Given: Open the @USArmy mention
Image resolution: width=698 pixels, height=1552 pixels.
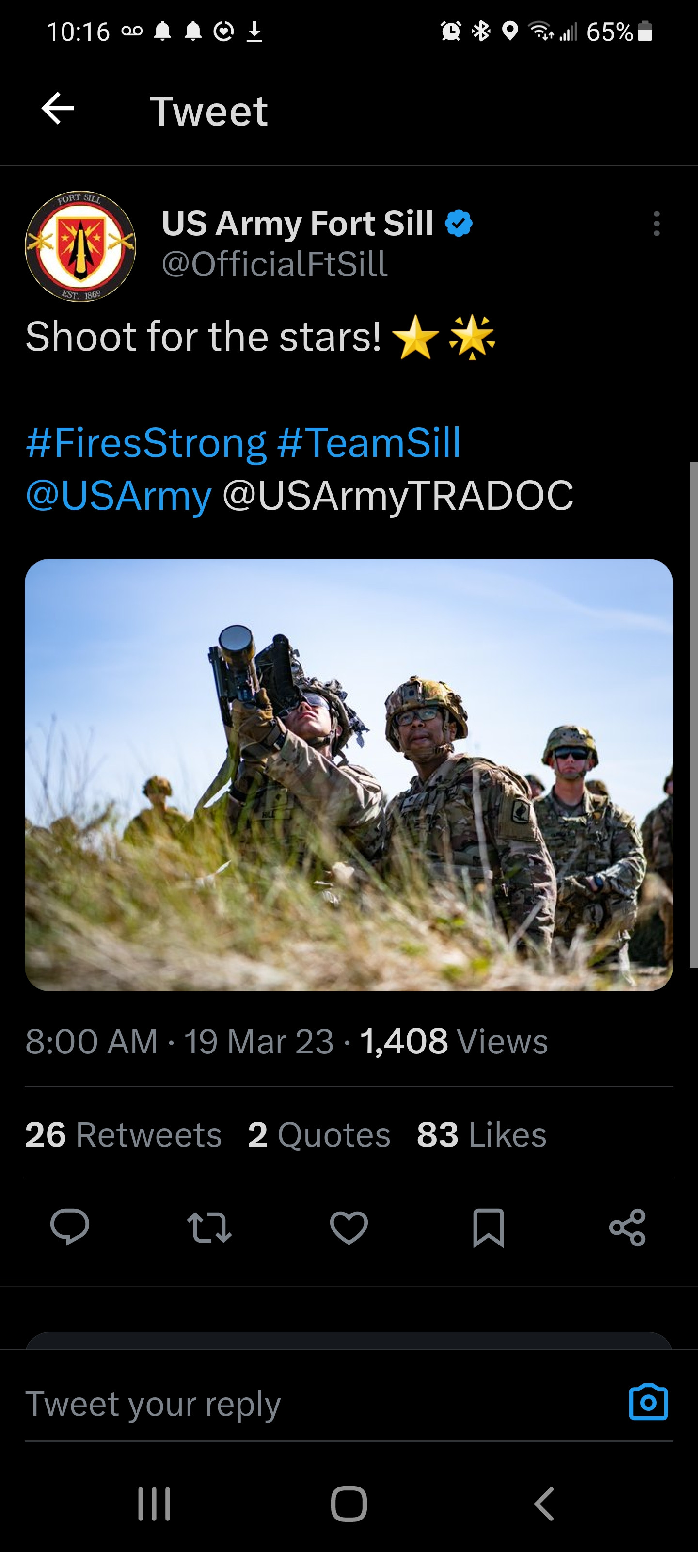Looking at the screenshot, I should 119,496.
